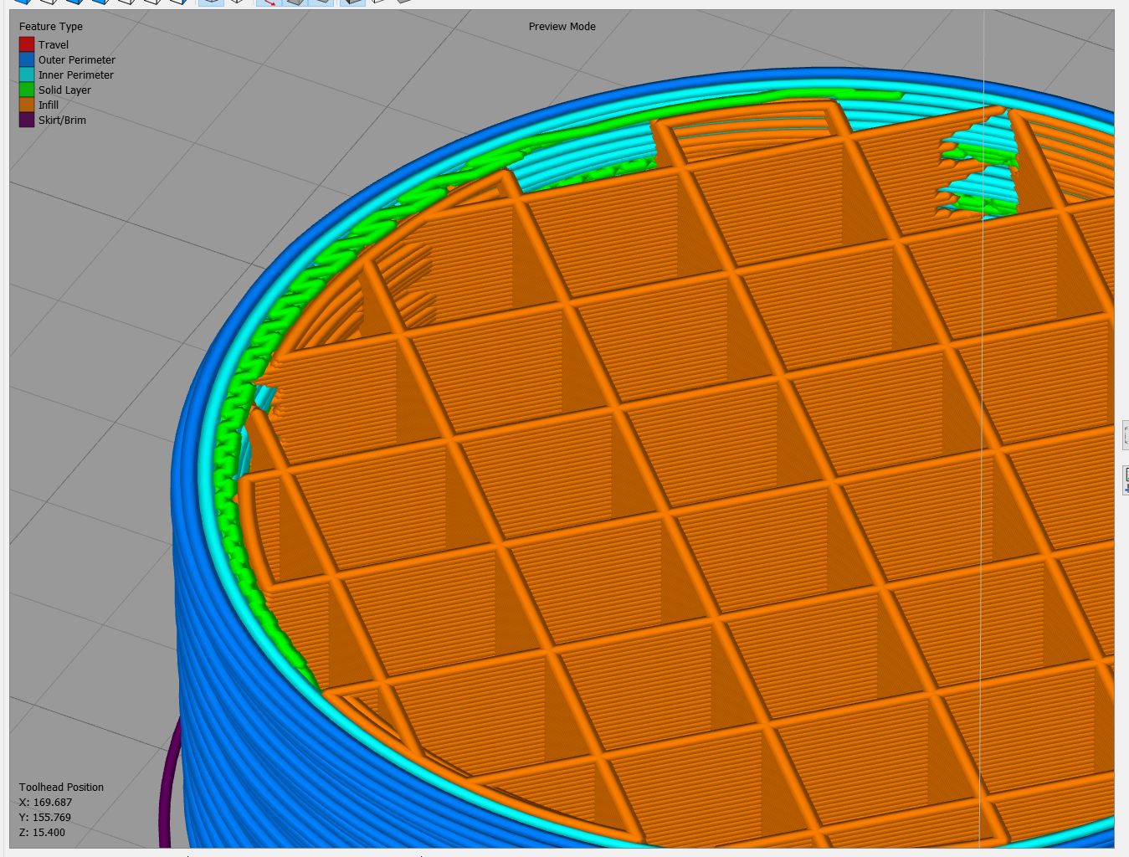Click the "Toolhead Position" heading
This screenshot has width=1129, height=857.
[x=62, y=788]
